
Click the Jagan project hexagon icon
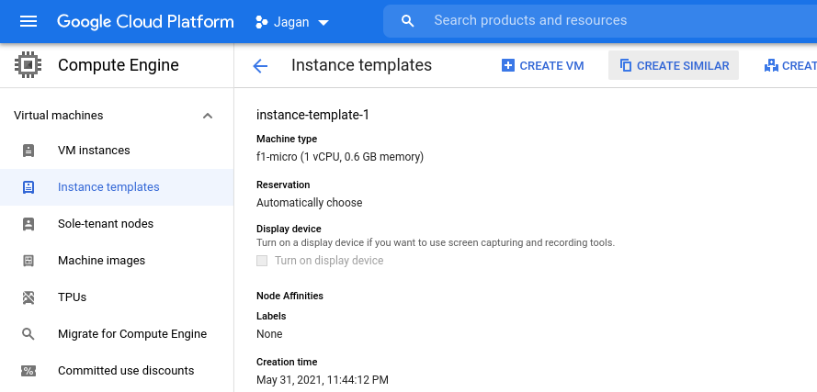tap(262, 22)
